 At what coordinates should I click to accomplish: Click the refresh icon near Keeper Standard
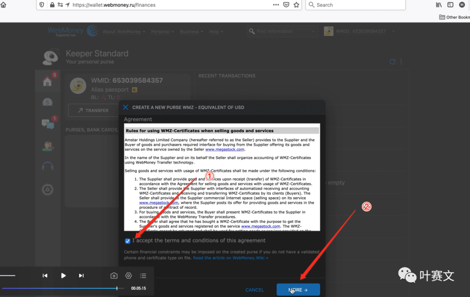[x=393, y=62]
